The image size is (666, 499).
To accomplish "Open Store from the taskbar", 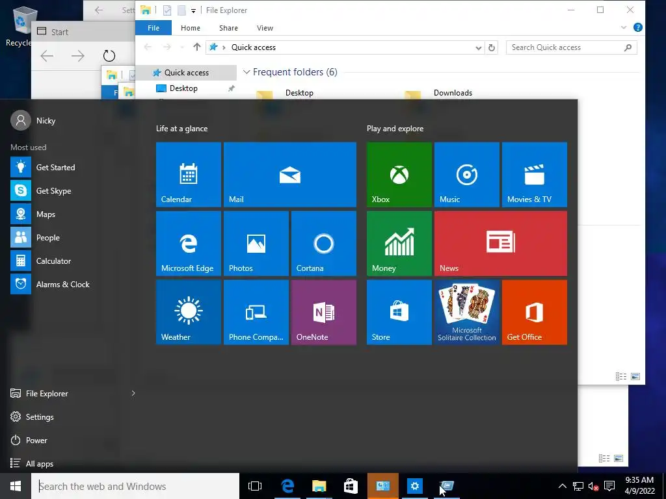I will (351, 486).
